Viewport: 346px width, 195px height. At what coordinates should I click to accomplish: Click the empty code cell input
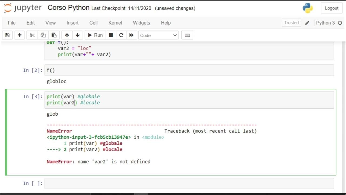(x=189, y=183)
